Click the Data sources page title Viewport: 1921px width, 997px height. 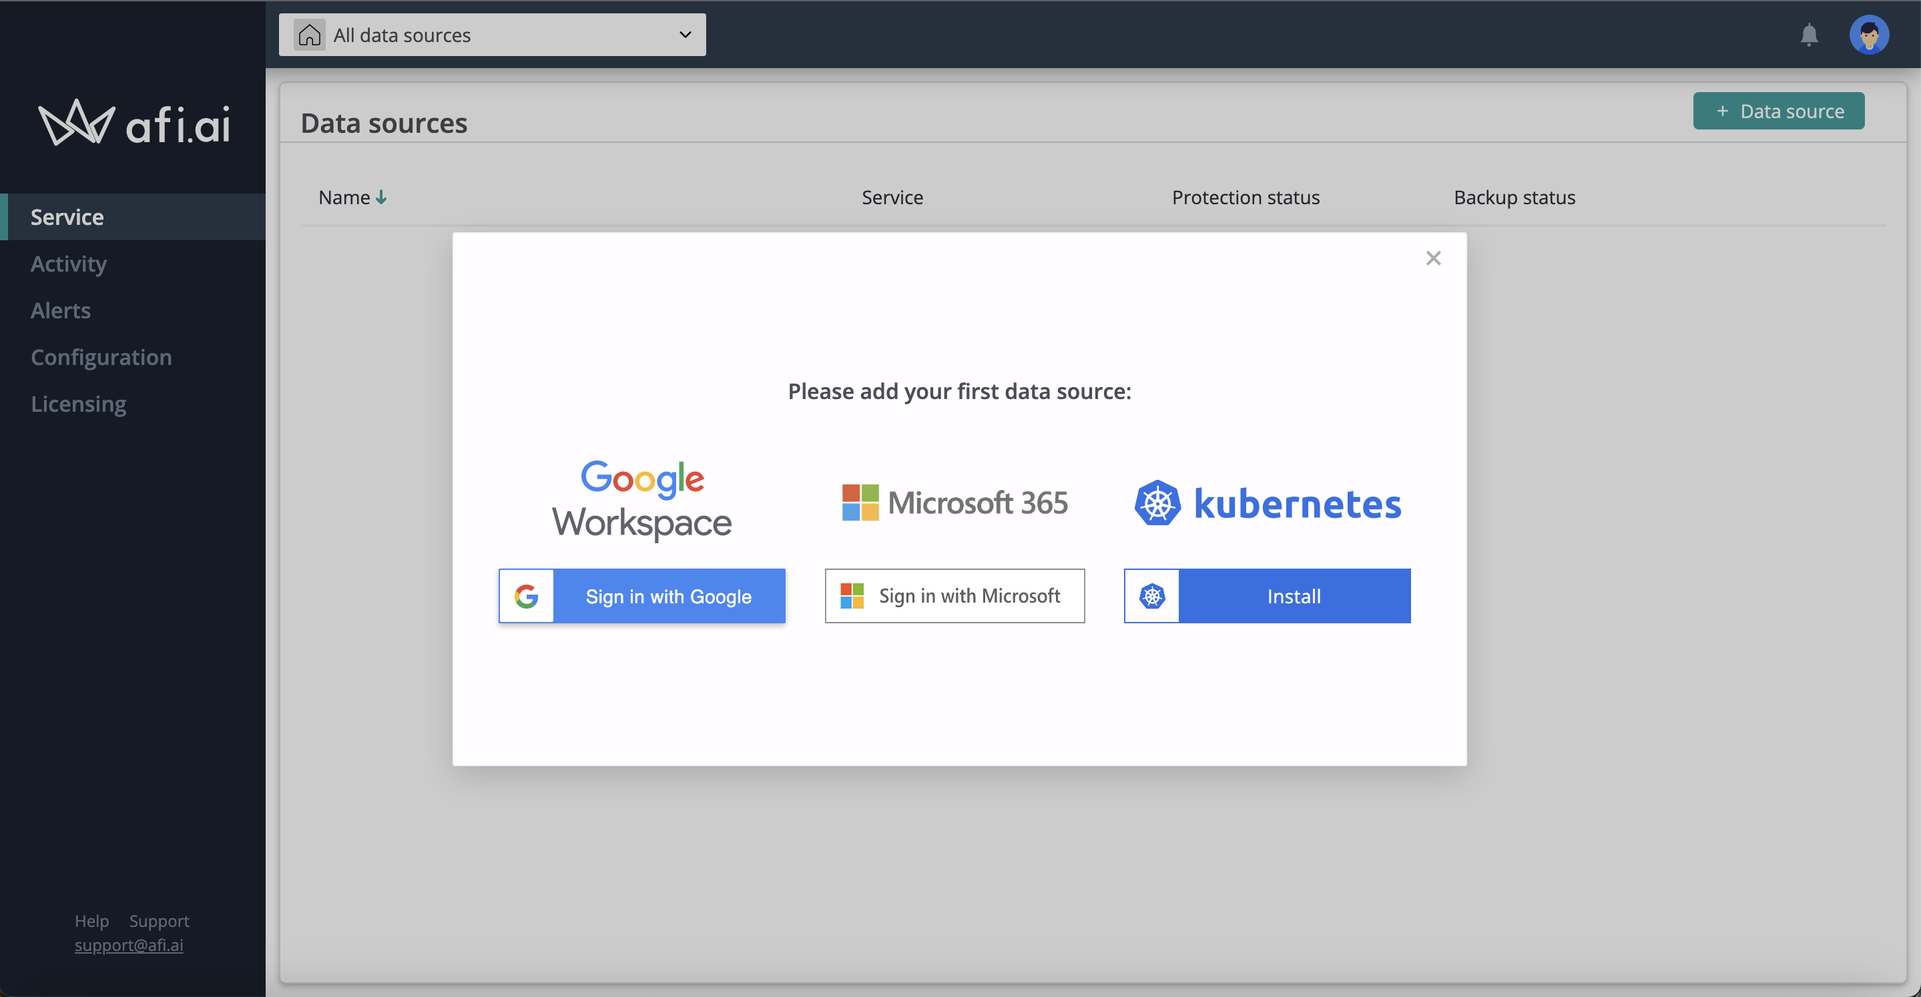coord(384,123)
